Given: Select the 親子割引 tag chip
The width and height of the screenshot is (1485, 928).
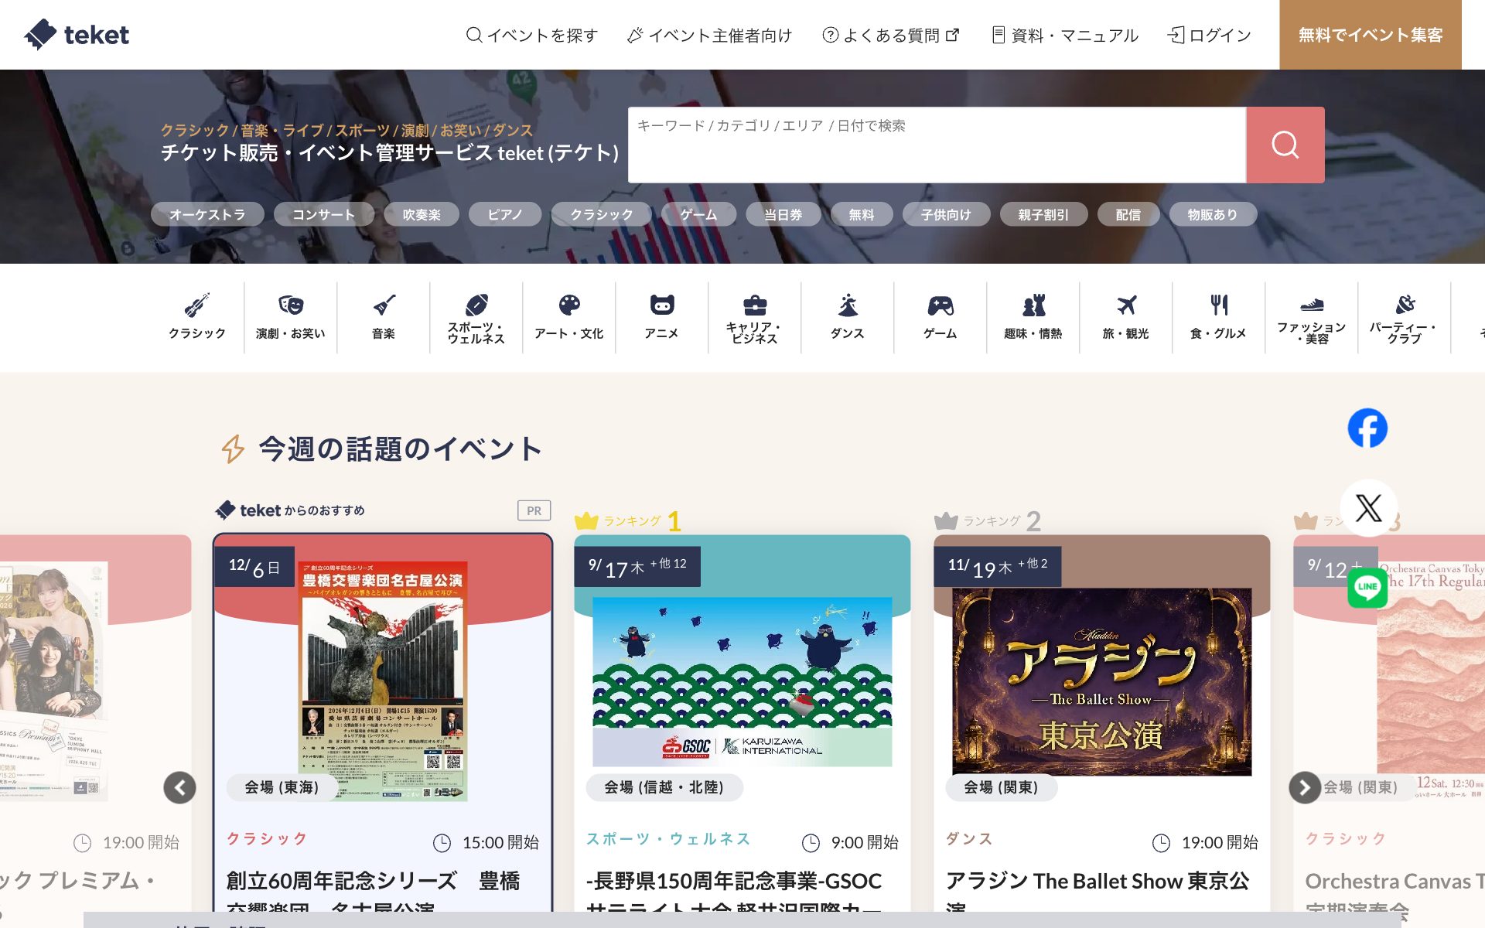Looking at the screenshot, I should coord(1043,214).
